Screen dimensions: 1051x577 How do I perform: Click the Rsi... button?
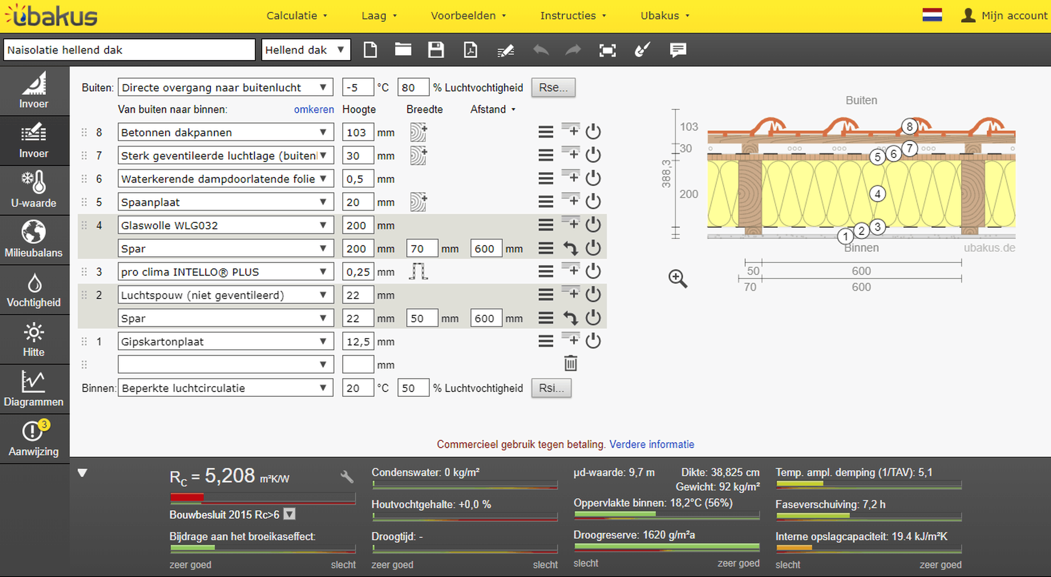(x=551, y=388)
